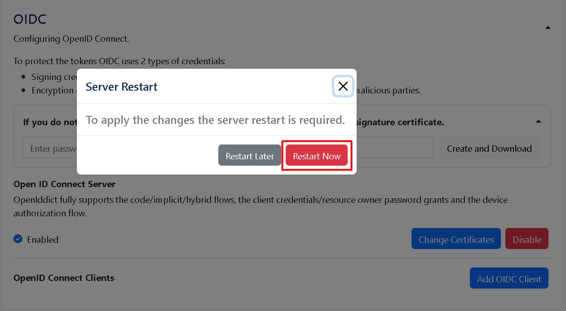Add a new OIDC Client
The image size is (566, 311).
(x=509, y=279)
